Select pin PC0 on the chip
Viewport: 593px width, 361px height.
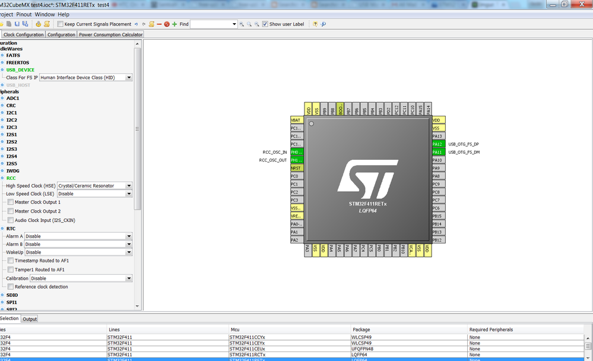297,176
